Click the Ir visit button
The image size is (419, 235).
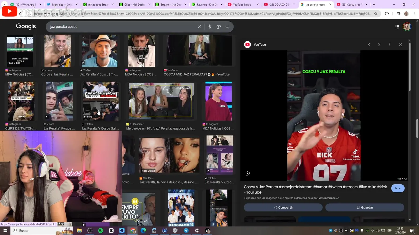398,188
